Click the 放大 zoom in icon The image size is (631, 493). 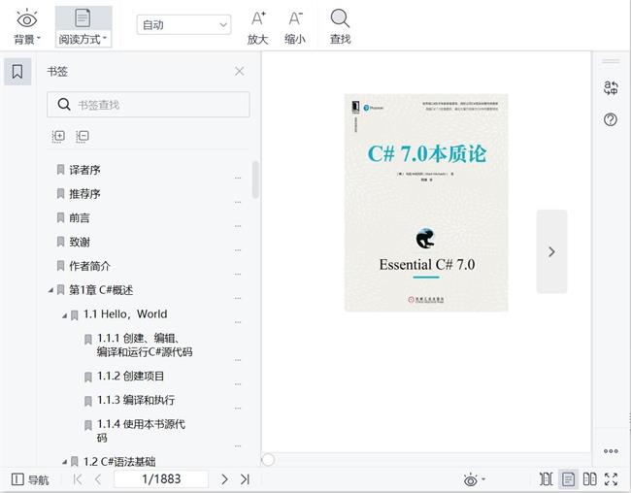pos(258,27)
